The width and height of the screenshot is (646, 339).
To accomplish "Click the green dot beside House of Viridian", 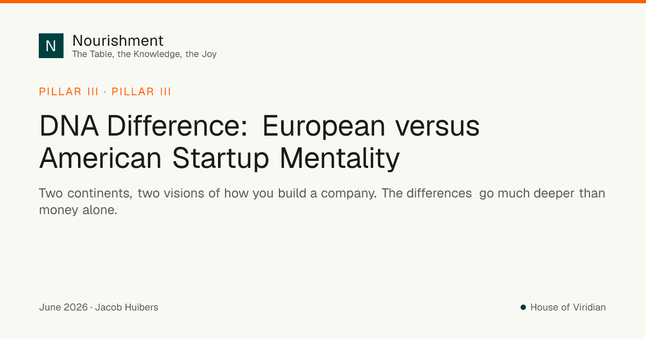I will 523,307.
